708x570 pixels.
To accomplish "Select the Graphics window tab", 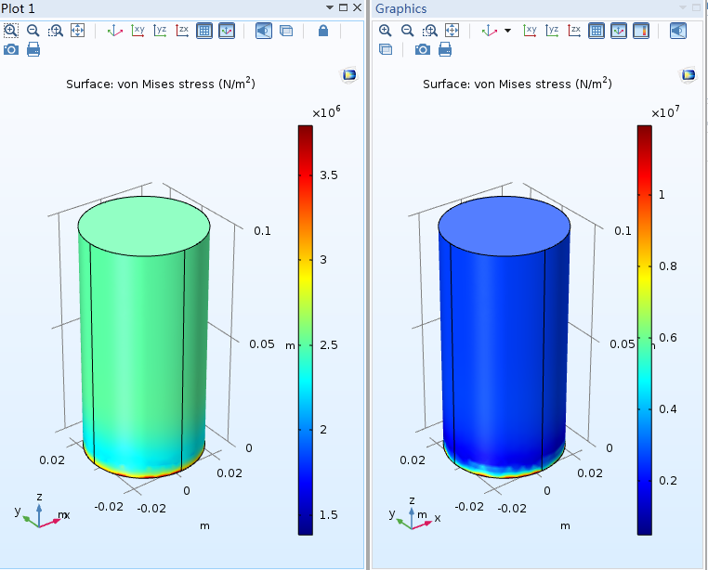I will coord(400,8).
